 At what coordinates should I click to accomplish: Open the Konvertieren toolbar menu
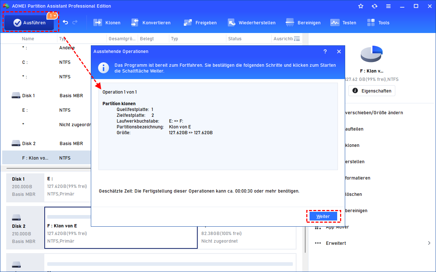point(150,22)
